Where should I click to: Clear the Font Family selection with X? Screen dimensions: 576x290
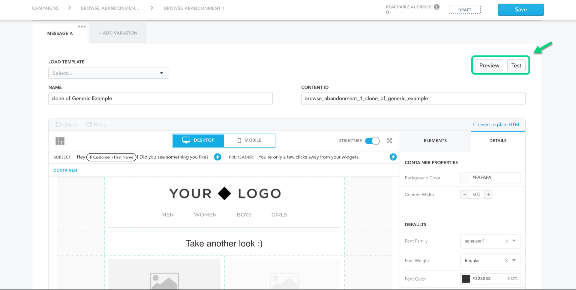pos(506,241)
